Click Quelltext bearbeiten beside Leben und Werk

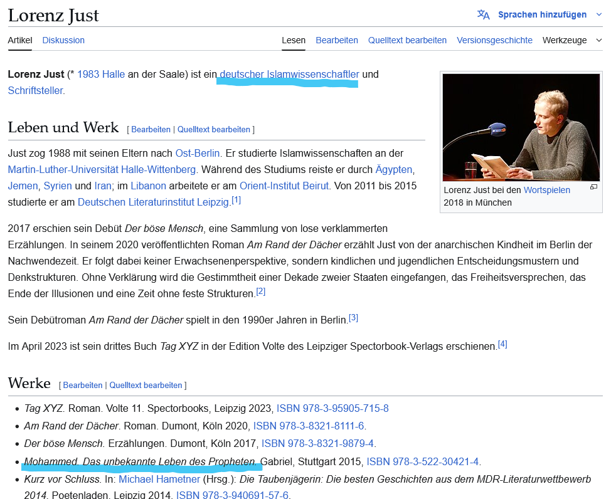214,130
